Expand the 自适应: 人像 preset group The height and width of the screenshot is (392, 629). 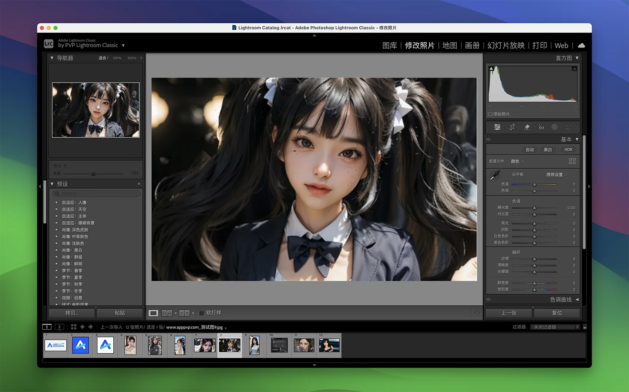[57, 202]
